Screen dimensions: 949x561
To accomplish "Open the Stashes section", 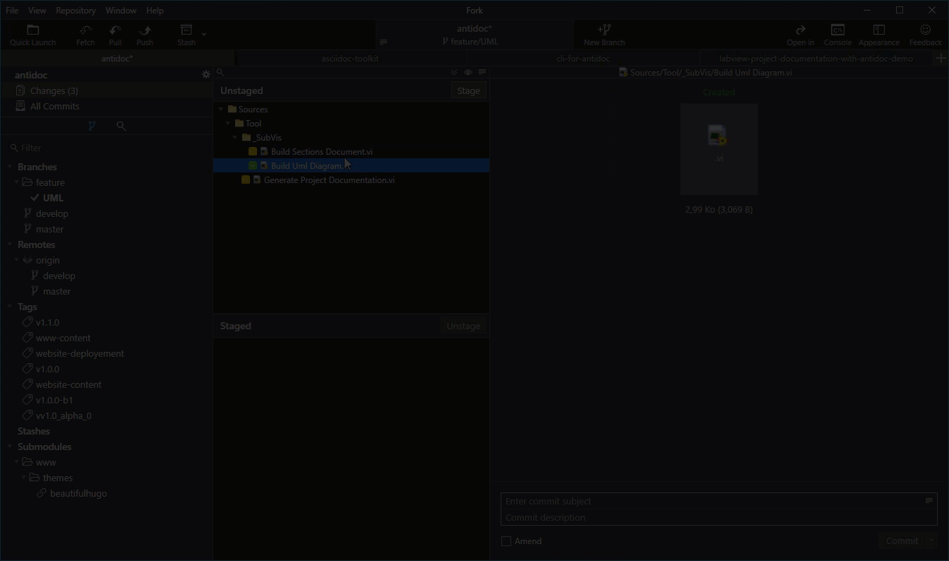I will (34, 431).
